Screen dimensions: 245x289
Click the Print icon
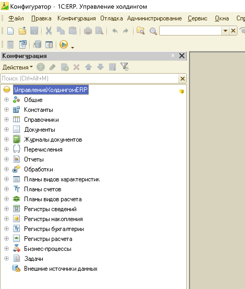click(88, 31)
